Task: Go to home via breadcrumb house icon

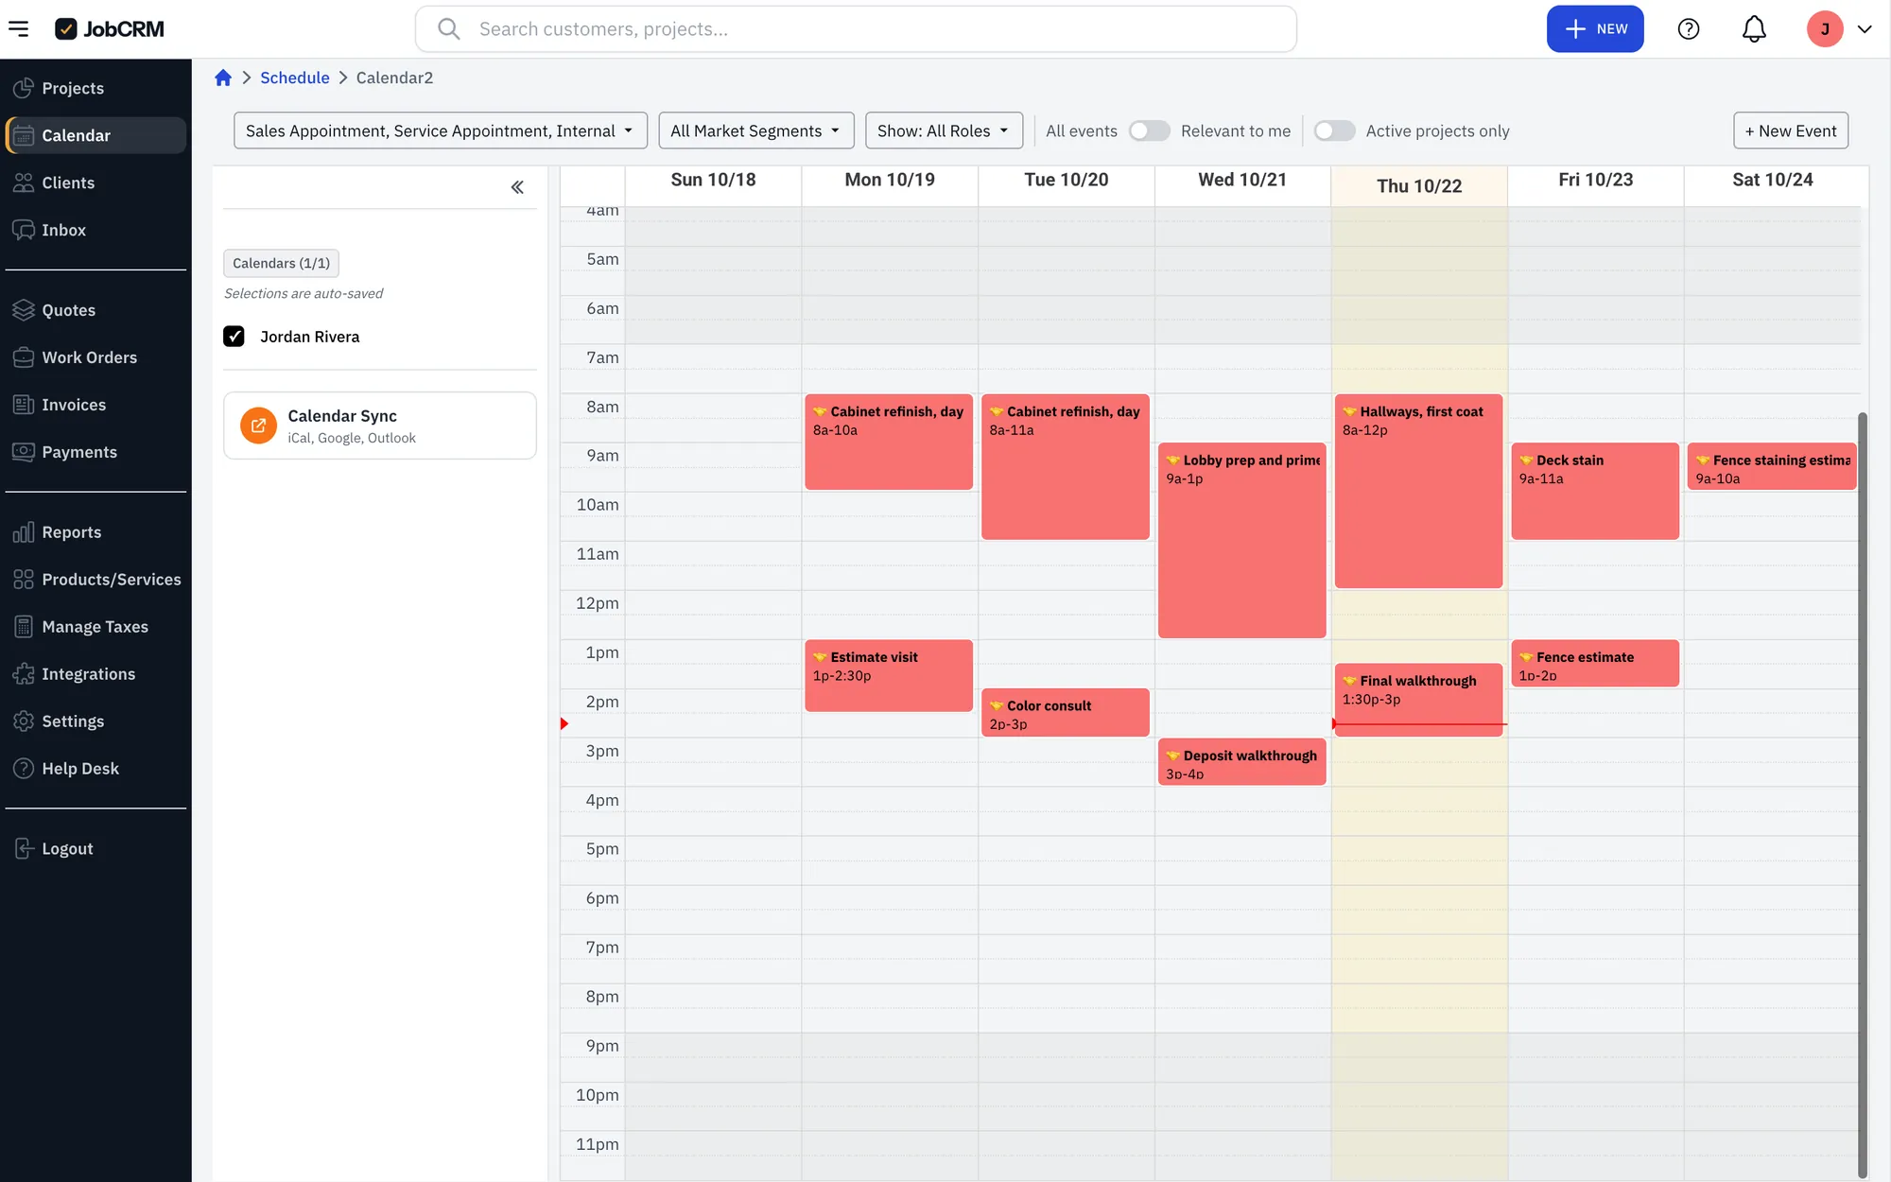Action: pyautogui.click(x=223, y=78)
